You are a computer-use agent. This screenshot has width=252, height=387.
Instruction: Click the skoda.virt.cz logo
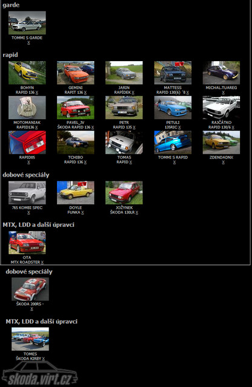[39, 374]
